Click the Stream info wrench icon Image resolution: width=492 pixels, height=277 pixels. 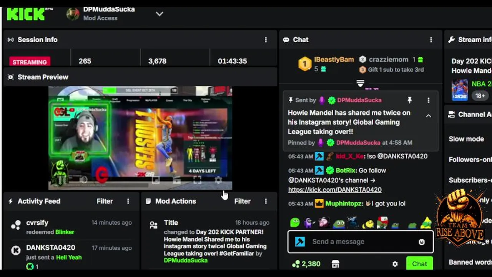[x=452, y=40]
